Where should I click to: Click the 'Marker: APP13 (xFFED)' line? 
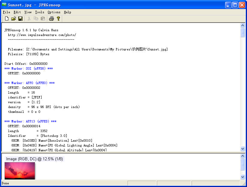(31, 121)
